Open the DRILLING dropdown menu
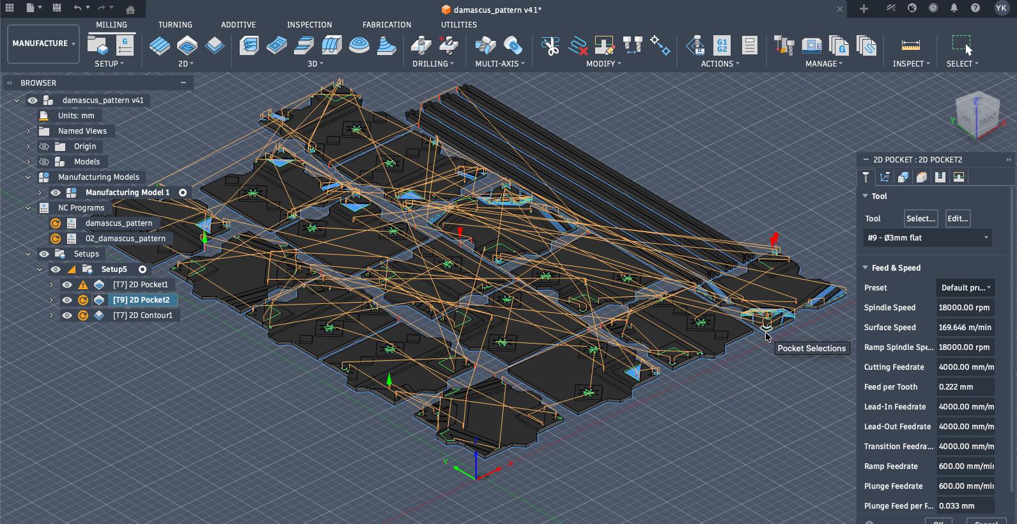This screenshot has width=1017, height=524. point(433,64)
